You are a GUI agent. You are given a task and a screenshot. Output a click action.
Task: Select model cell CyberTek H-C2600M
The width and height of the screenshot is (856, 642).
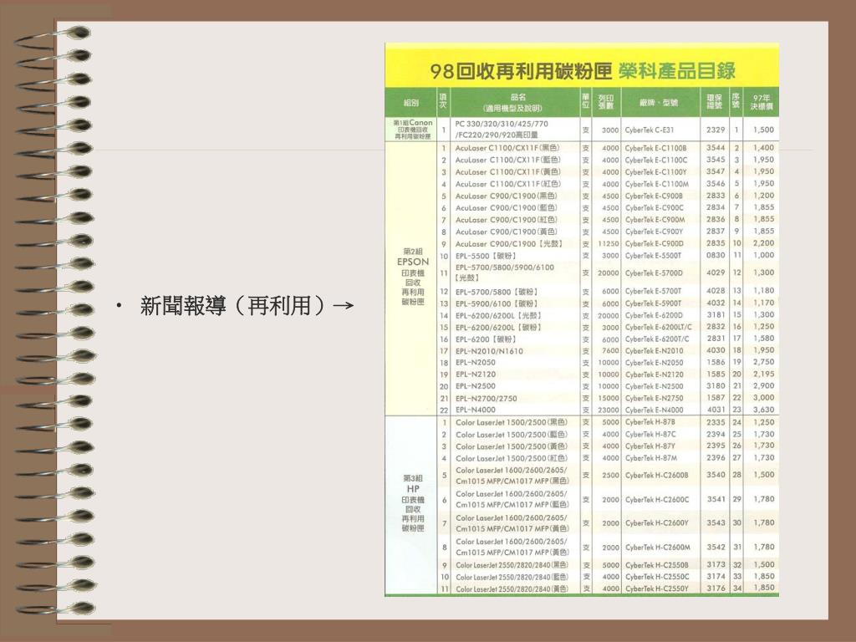click(x=657, y=547)
